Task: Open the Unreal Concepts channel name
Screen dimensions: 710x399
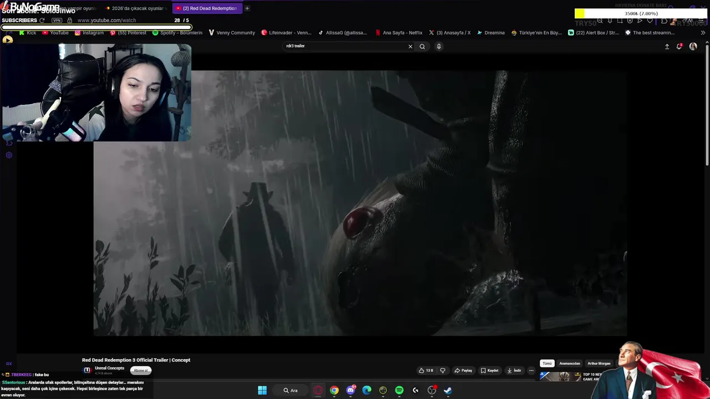Action: [109, 369]
